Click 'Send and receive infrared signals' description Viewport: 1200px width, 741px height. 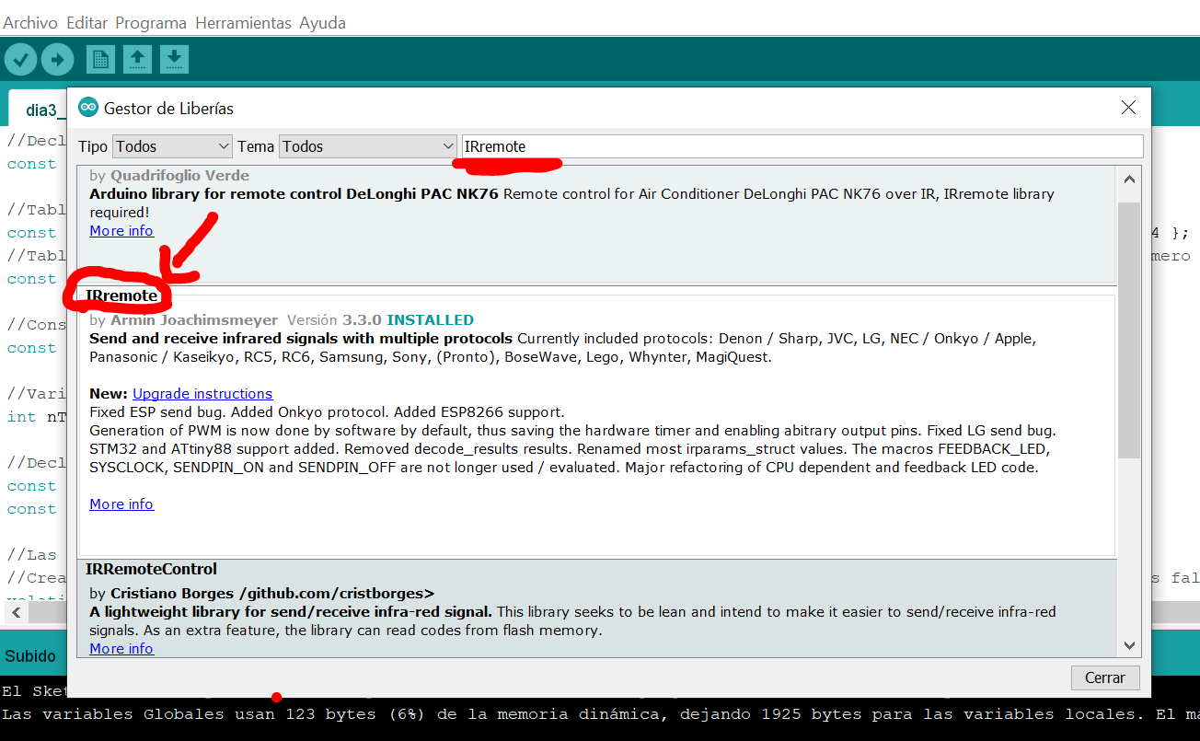(x=301, y=339)
